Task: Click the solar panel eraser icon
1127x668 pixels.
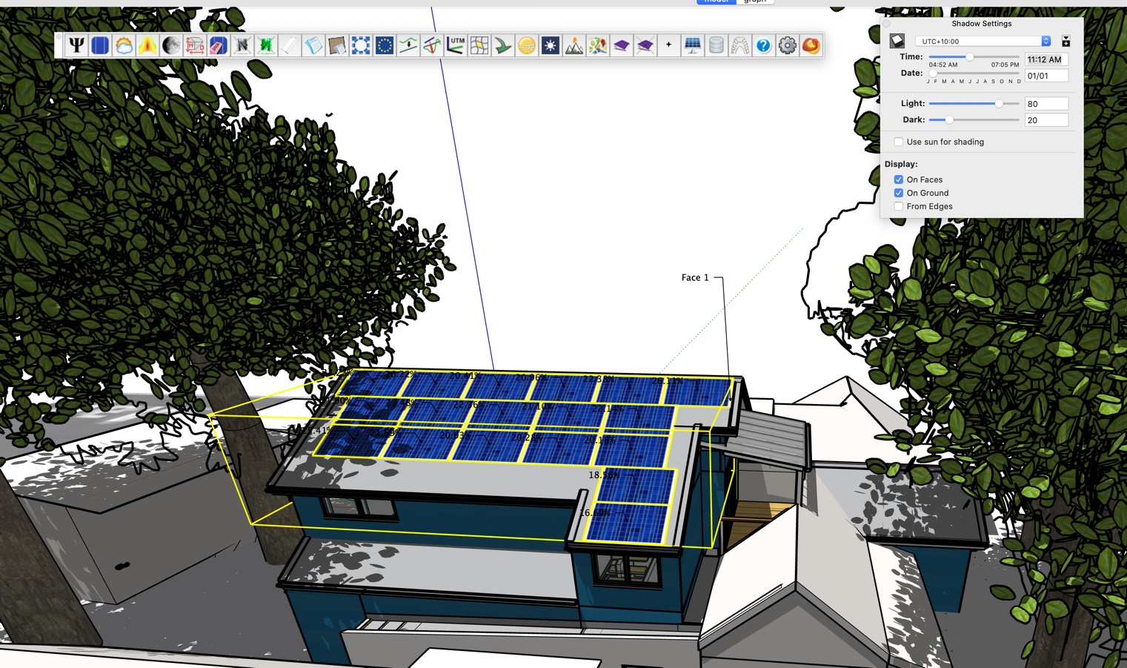Action: (x=219, y=46)
